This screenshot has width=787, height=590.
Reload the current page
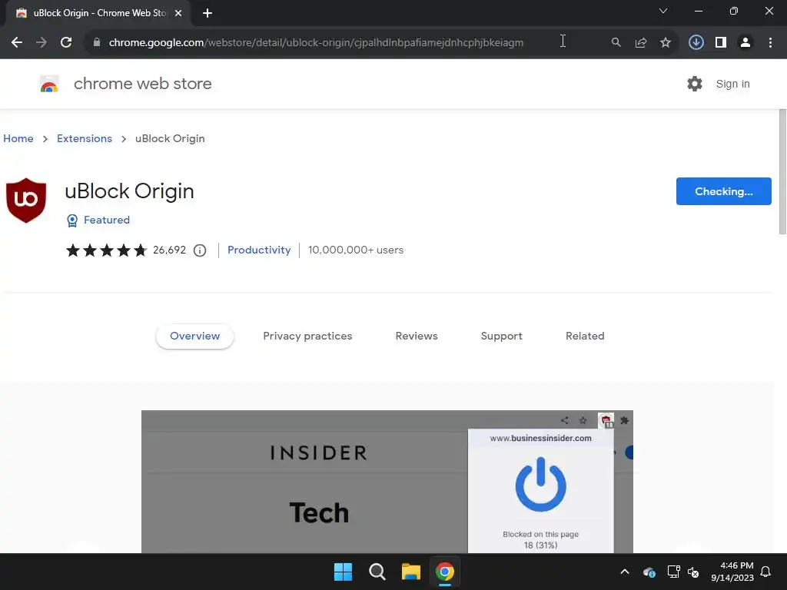[66, 43]
